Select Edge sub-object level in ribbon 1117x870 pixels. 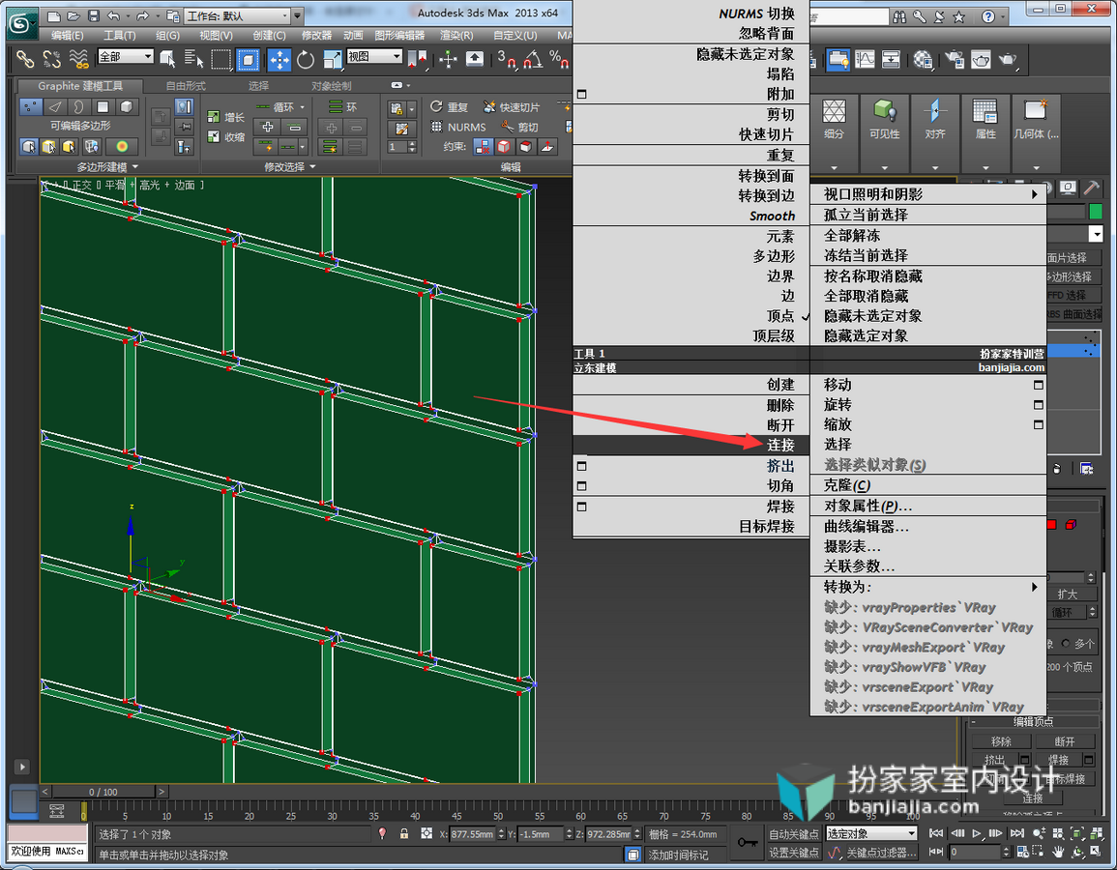point(55,106)
